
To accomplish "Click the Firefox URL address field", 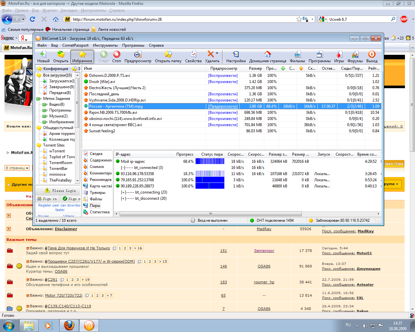I will coord(183,19).
